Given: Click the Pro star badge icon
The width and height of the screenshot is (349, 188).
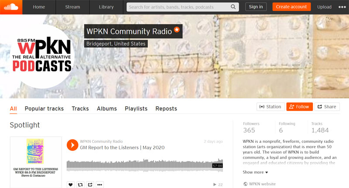Looking at the screenshot, I should 177,30.
